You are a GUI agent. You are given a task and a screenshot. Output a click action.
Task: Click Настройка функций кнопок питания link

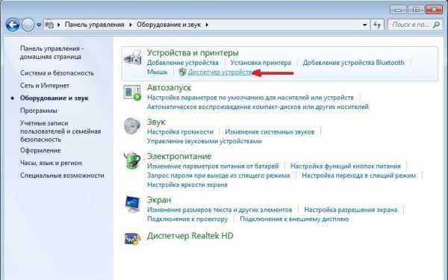(x=346, y=166)
